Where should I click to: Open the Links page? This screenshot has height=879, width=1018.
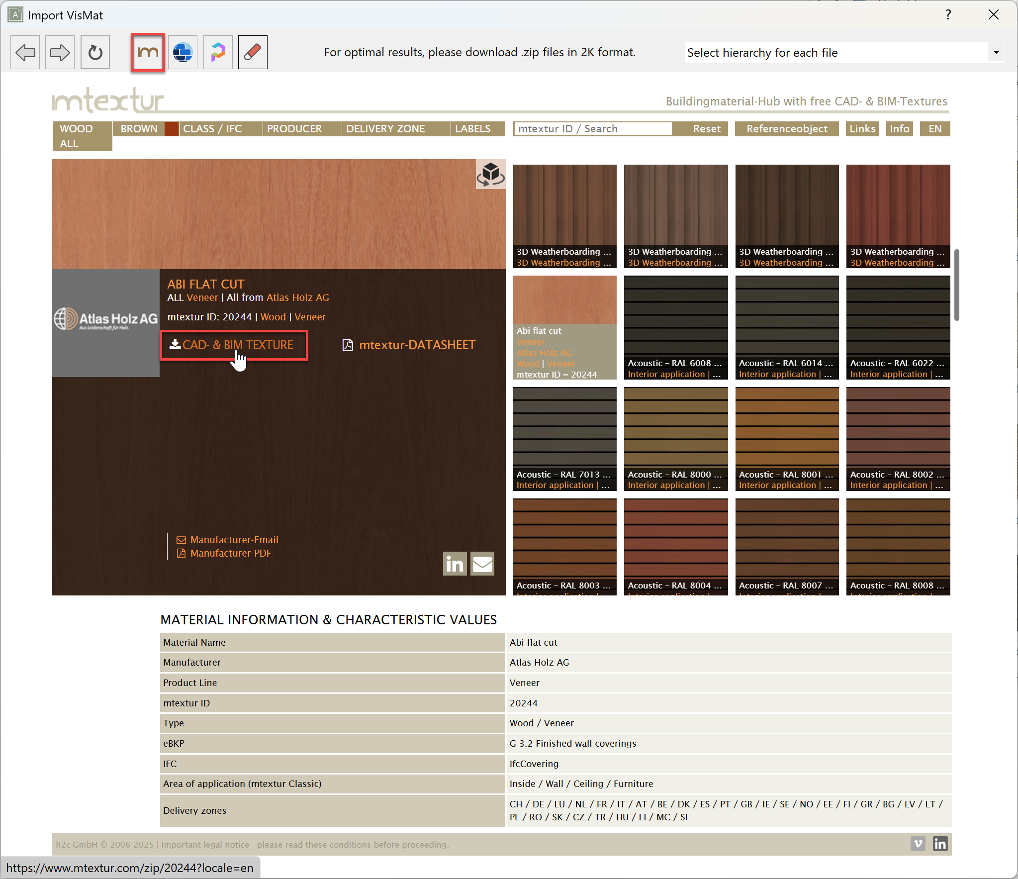tap(862, 129)
